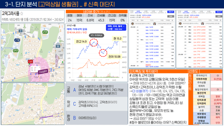Click the purple 상일동역 station label on map

[x=43, y=71]
